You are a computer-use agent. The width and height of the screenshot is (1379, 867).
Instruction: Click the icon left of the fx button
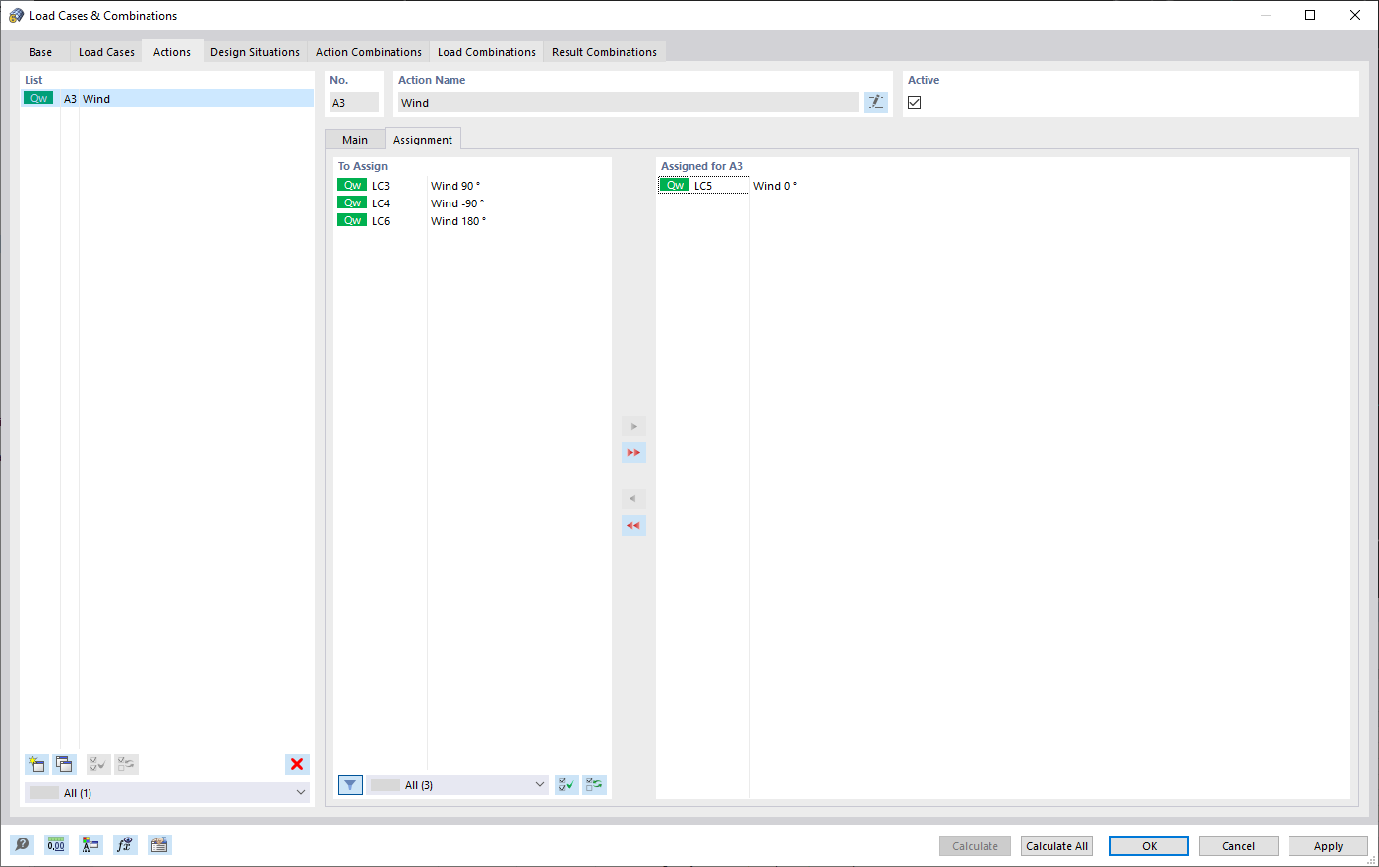[x=90, y=845]
